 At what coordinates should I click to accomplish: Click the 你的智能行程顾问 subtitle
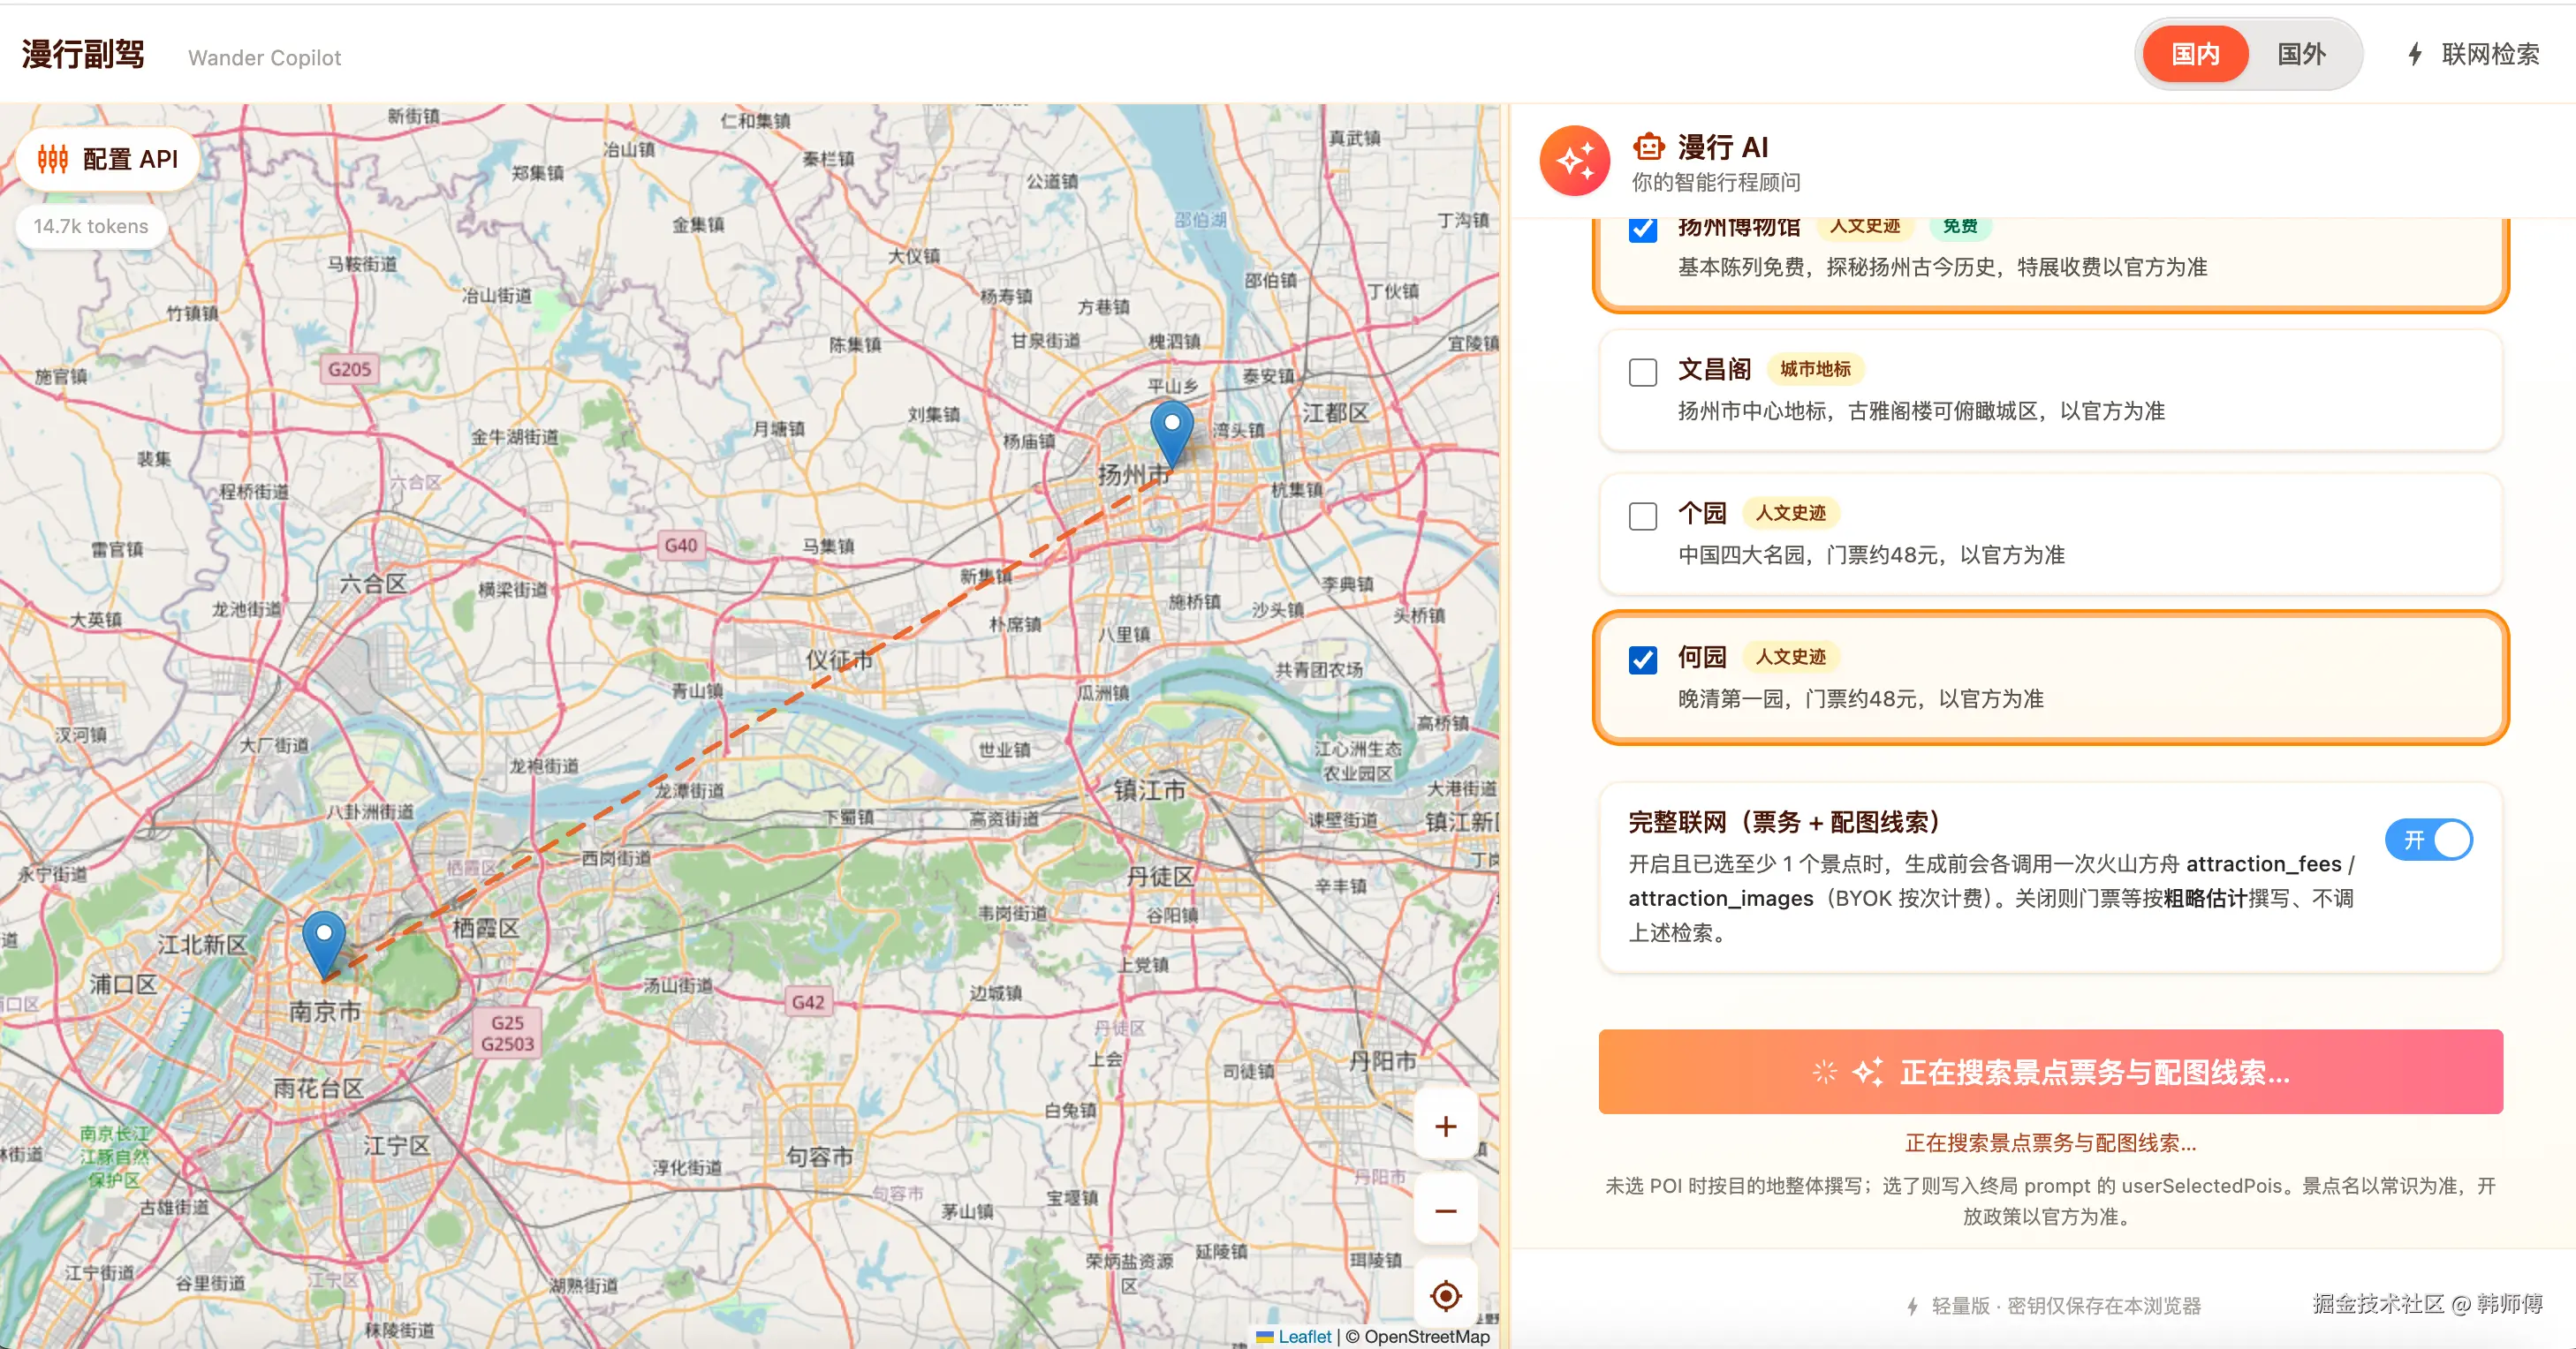(x=1716, y=183)
